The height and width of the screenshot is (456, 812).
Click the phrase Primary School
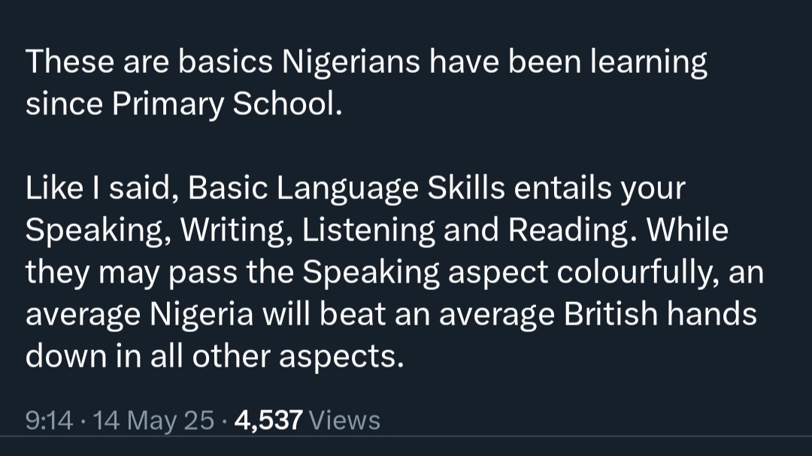coord(227,104)
